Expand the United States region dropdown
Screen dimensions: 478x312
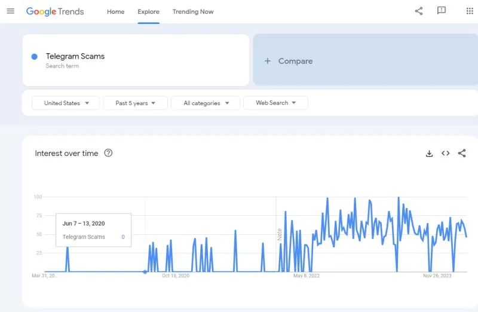pyautogui.click(x=66, y=103)
